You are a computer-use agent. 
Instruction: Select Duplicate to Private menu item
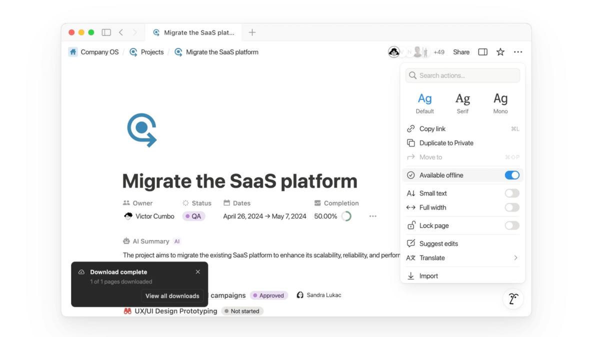[x=446, y=143]
